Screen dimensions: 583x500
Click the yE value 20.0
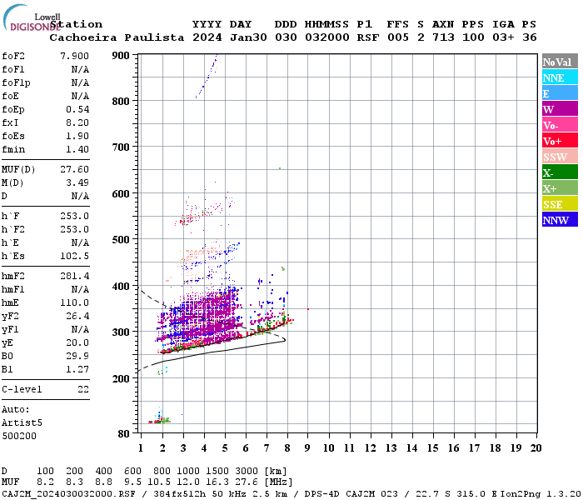pos(77,342)
